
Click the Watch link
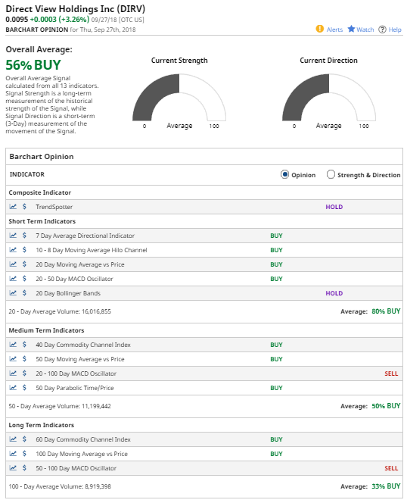[x=365, y=30]
